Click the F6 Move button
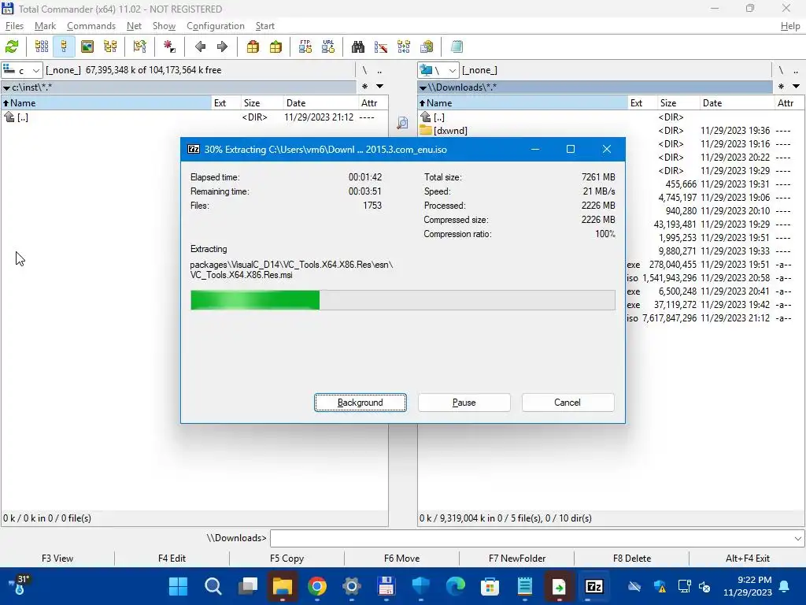 click(x=402, y=559)
